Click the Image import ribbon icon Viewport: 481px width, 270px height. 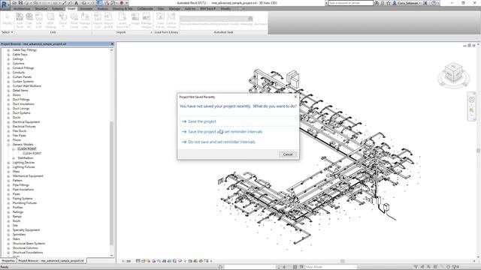coord(135,18)
